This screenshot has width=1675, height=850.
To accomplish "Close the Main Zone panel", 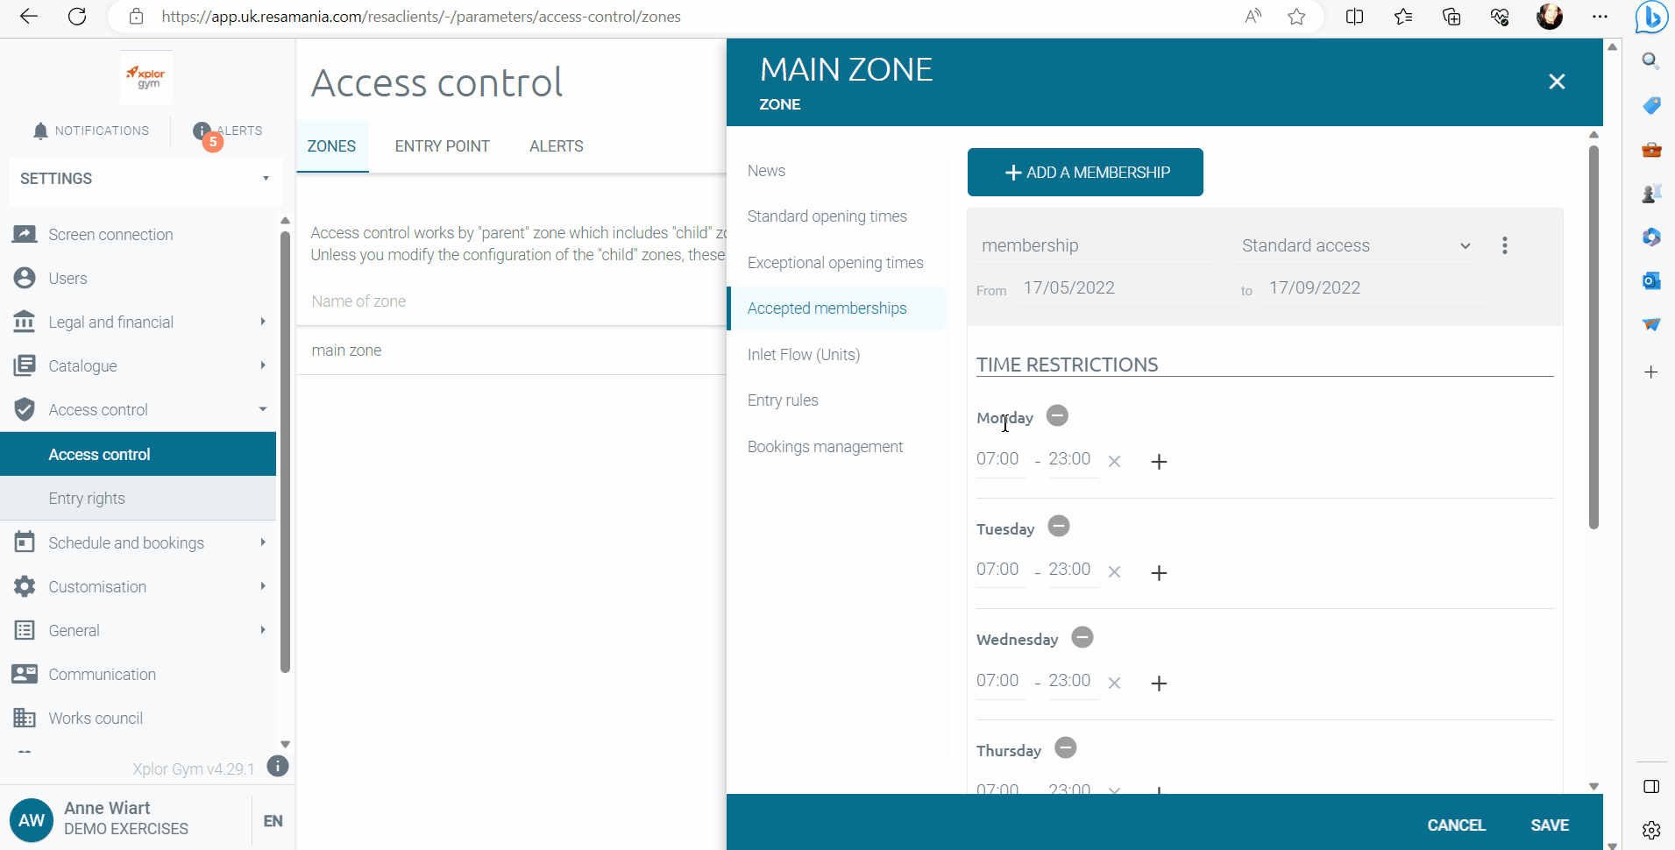I will pyautogui.click(x=1556, y=82).
